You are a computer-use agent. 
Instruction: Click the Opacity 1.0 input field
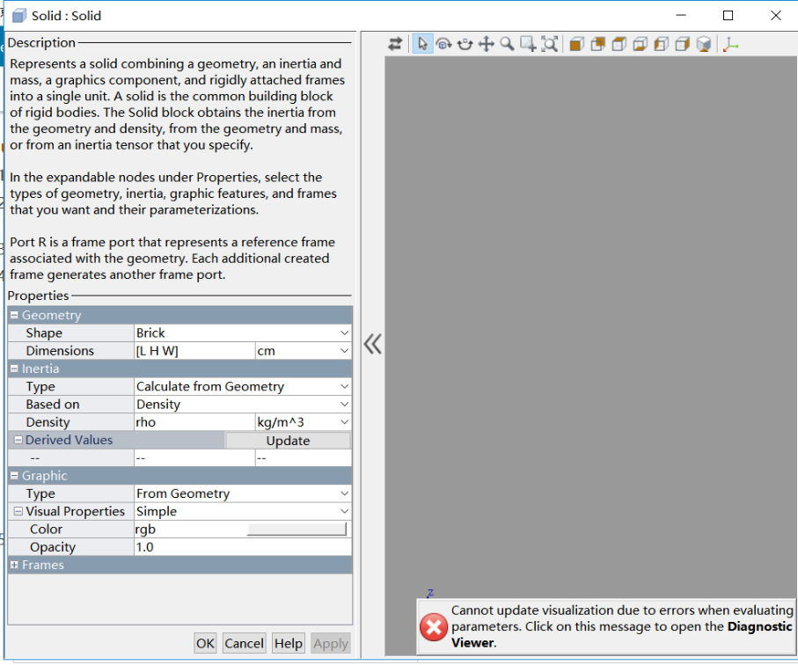tap(243, 547)
